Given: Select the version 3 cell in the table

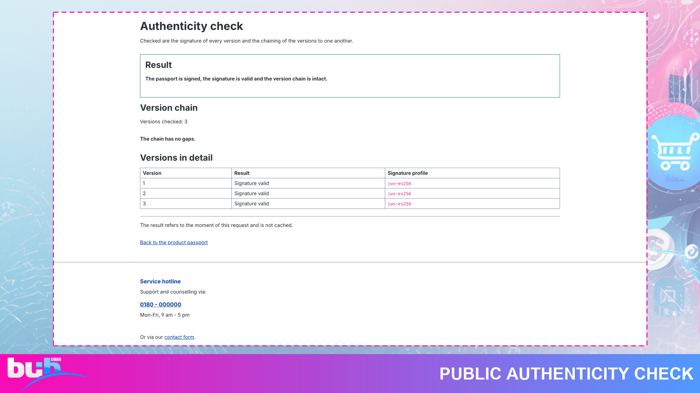Looking at the screenshot, I should (186, 204).
